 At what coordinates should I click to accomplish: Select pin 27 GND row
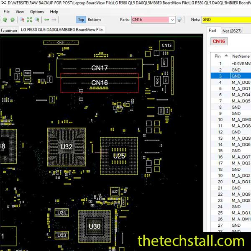click(231, 225)
